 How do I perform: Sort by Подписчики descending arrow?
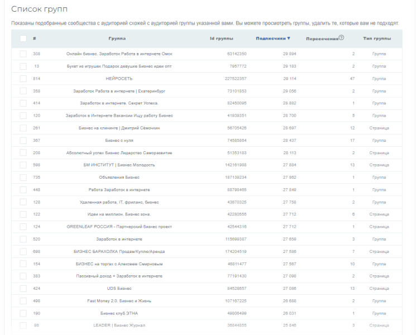click(x=289, y=39)
